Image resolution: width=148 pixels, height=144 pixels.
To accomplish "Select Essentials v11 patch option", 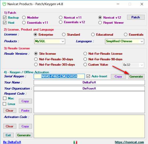I will [x=24, y=23].
